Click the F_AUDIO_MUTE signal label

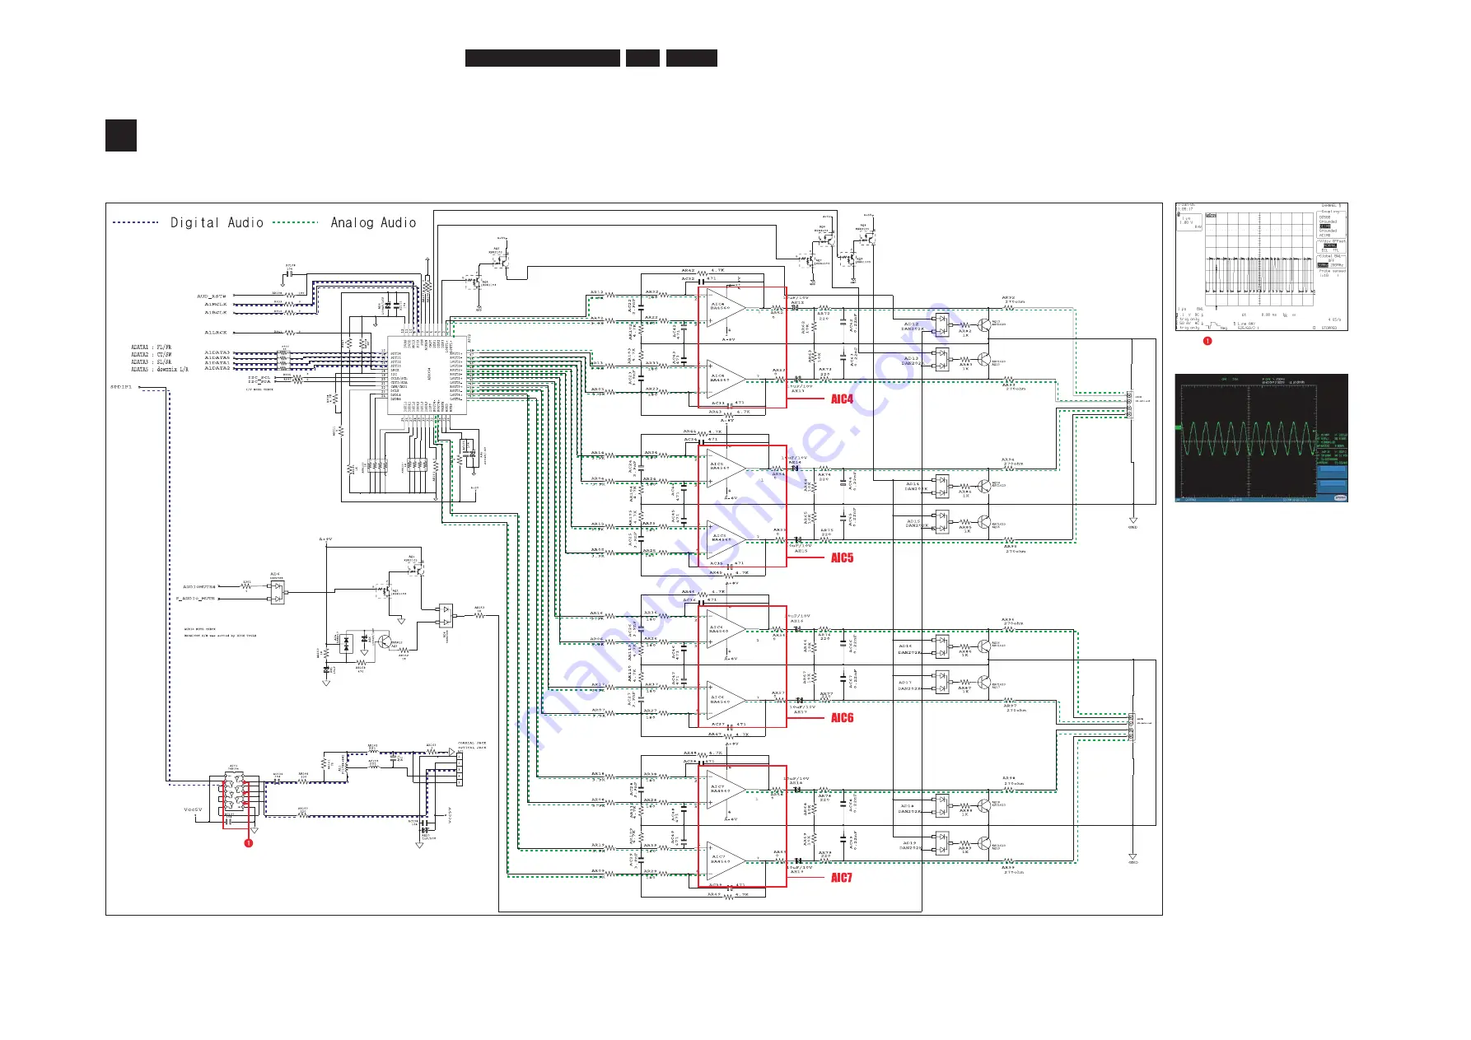pyautogui.click(x=196, y=599)
